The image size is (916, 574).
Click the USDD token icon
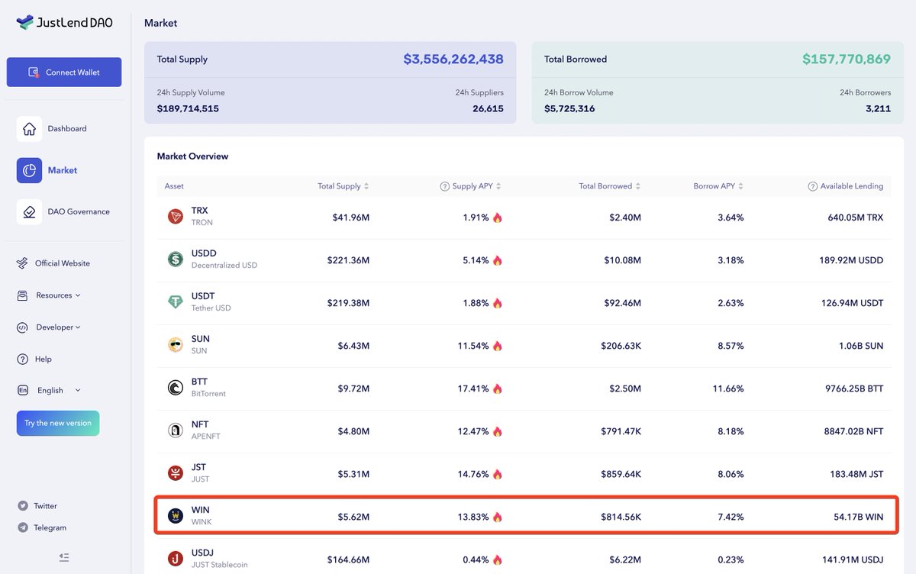point(176,260)
